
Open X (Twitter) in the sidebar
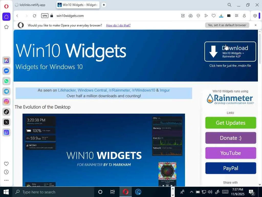coord(6,122)
